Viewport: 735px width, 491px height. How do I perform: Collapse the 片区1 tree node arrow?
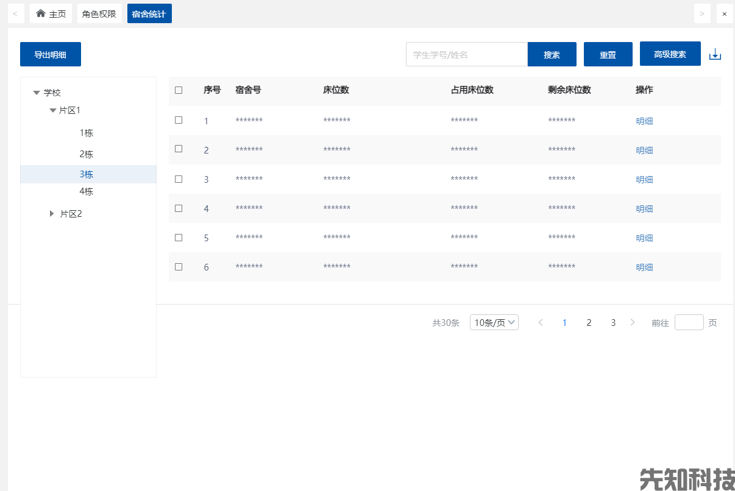point(53,110)
